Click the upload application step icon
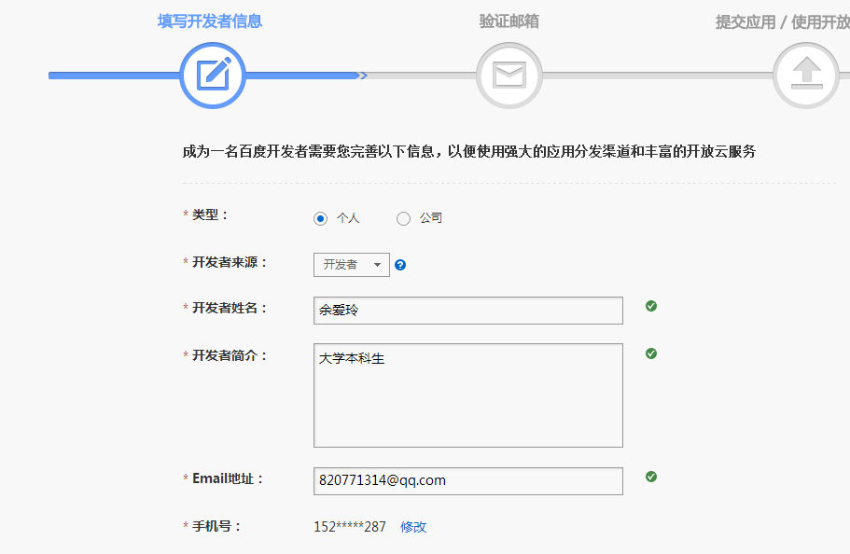This screenshot has width=850, height=554. coord(805,75)
